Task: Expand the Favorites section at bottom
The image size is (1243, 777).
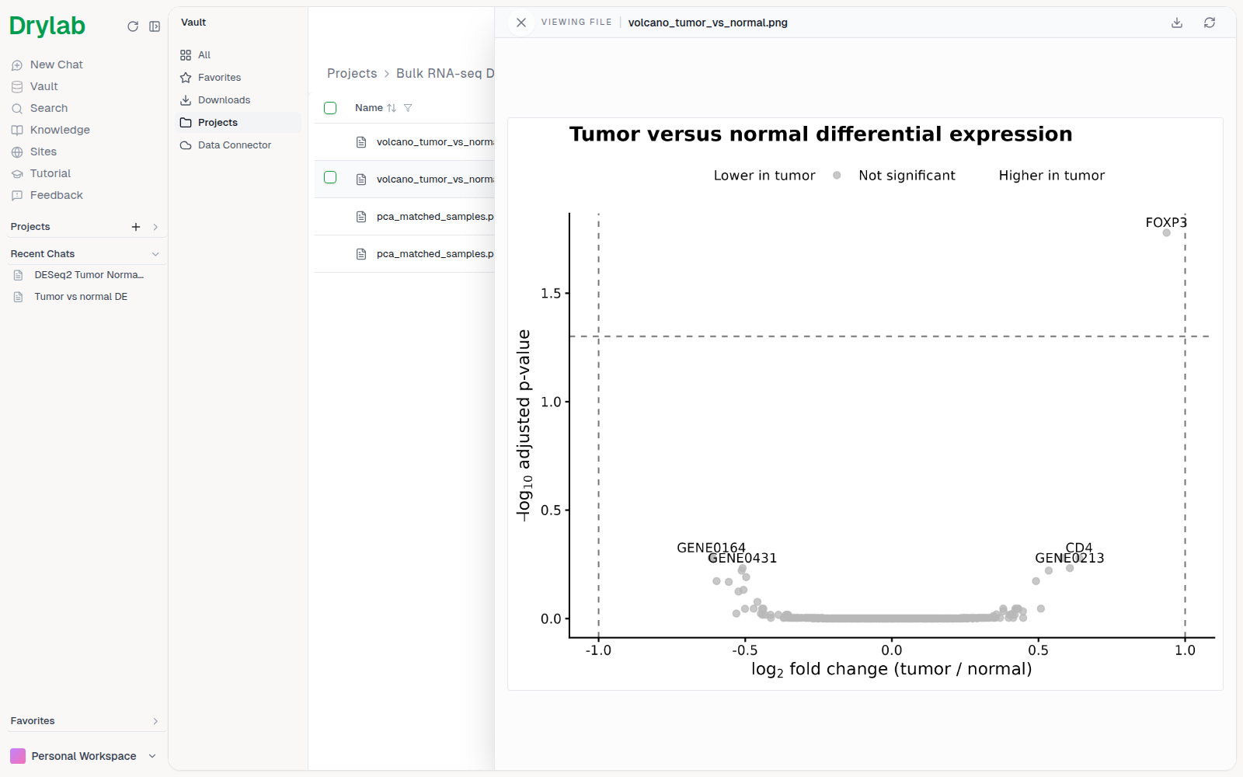Action: coord(155,721)
